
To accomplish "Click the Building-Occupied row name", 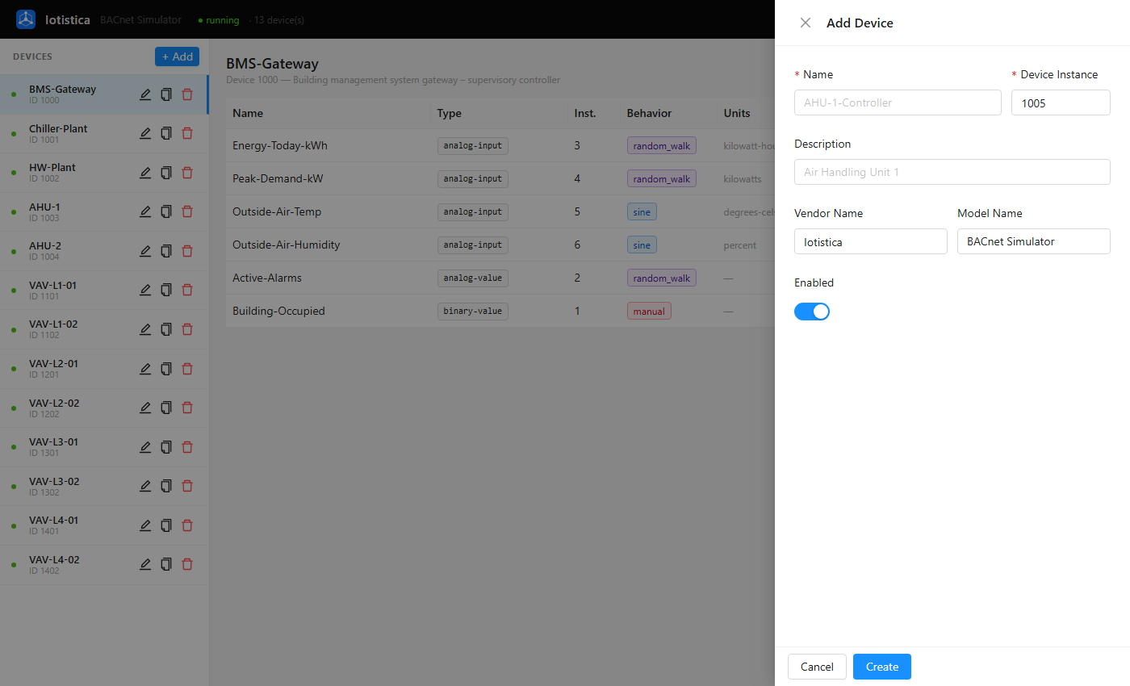I will [278, 311].
